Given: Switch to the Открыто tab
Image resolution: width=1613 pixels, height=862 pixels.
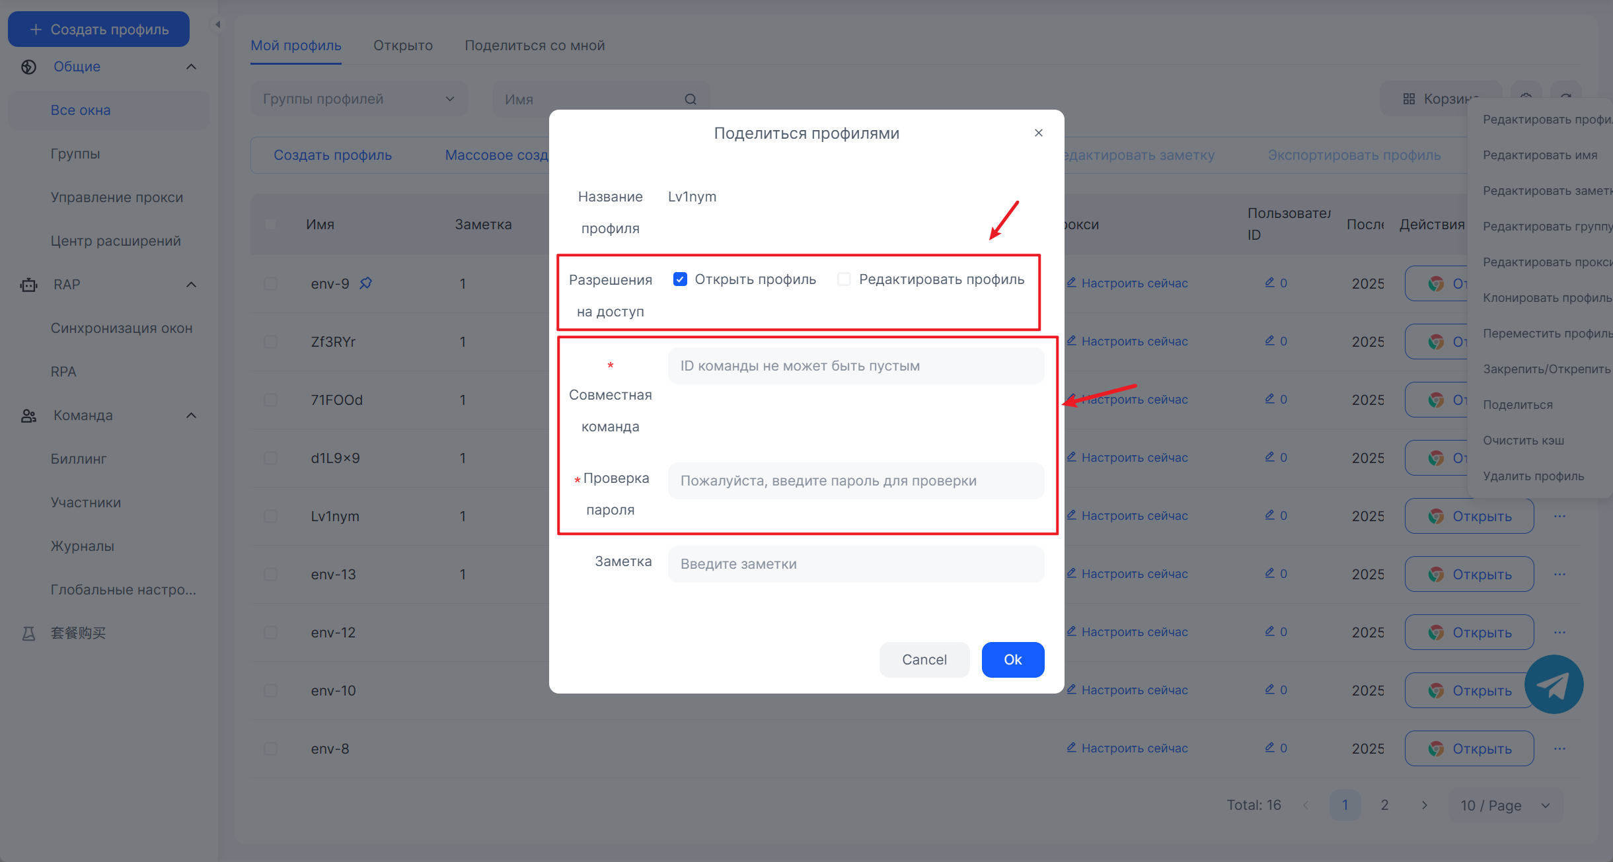Looking at the screenshot, I should coord(402,46).
